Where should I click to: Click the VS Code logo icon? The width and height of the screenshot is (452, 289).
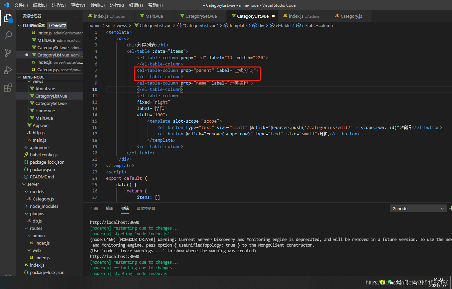point(6,5)
